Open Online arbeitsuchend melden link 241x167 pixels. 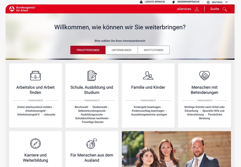34,107
